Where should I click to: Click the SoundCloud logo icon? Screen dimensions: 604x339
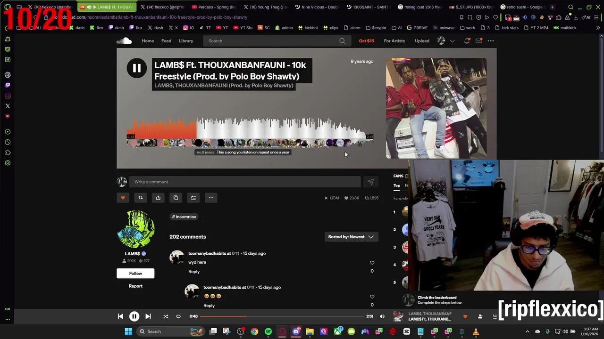point(124,41)
